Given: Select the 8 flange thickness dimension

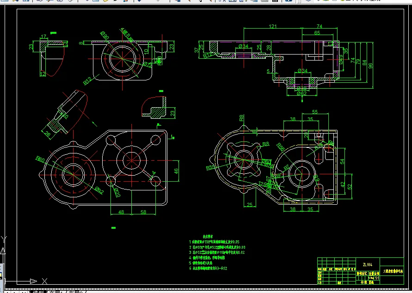Looking at the screenshot, I should (x=81, y=43).
